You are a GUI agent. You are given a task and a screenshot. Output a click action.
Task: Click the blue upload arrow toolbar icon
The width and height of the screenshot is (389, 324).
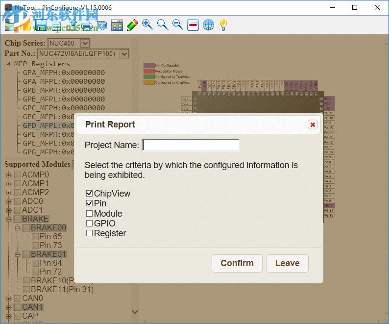click(x=73, y=25)
